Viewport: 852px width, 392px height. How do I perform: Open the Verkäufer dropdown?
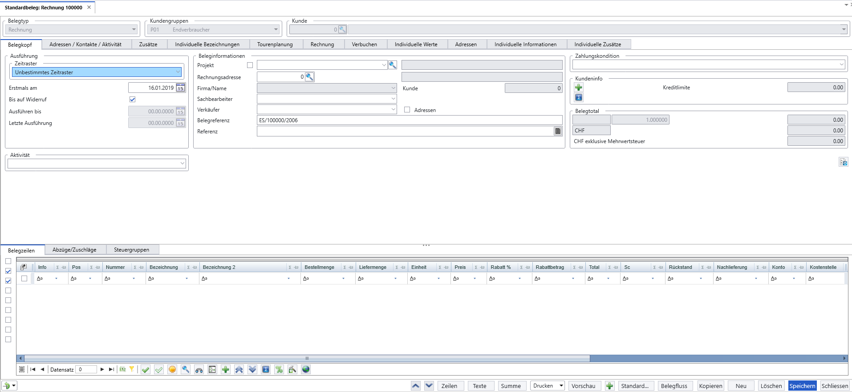click(394, 109)
